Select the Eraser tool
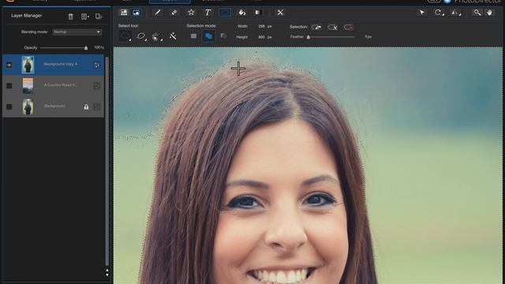The image size is (505, 284). (x=174, y=13)
